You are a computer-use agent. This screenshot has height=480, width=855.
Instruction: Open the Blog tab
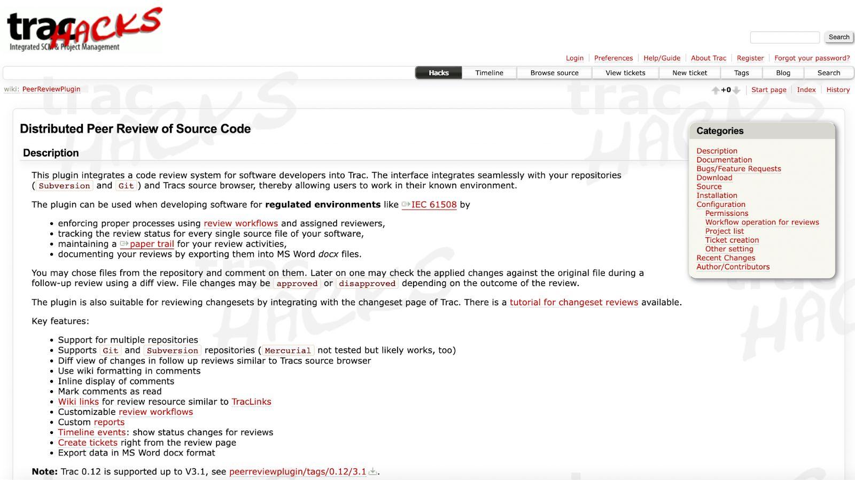[x=783, y=73]
